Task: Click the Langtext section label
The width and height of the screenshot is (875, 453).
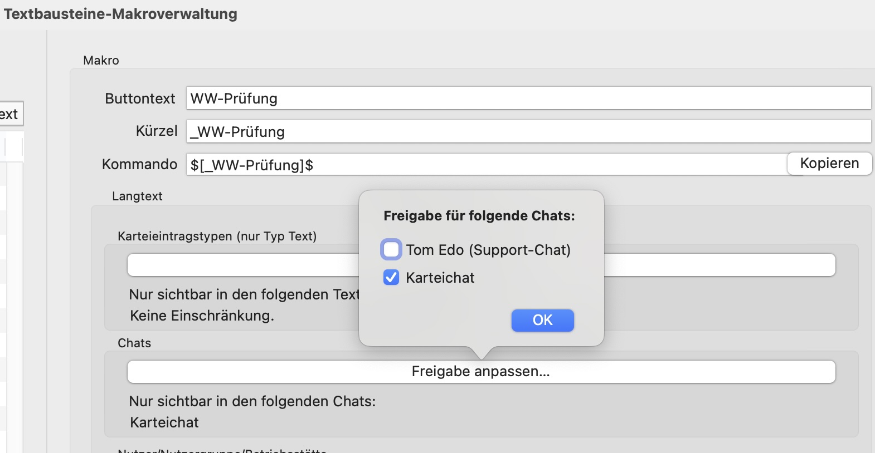Action: point(137,196)
